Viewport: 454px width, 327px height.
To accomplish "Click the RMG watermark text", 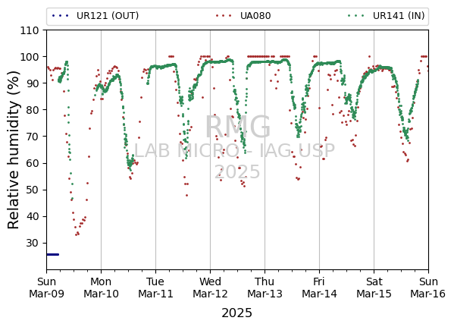I will pyautogui.click(x=238, y=127).
